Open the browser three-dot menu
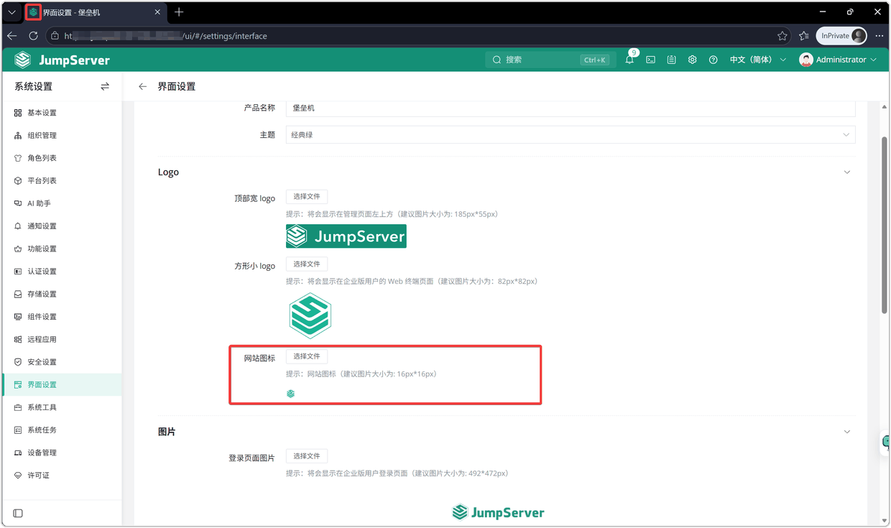 [880, 36]
